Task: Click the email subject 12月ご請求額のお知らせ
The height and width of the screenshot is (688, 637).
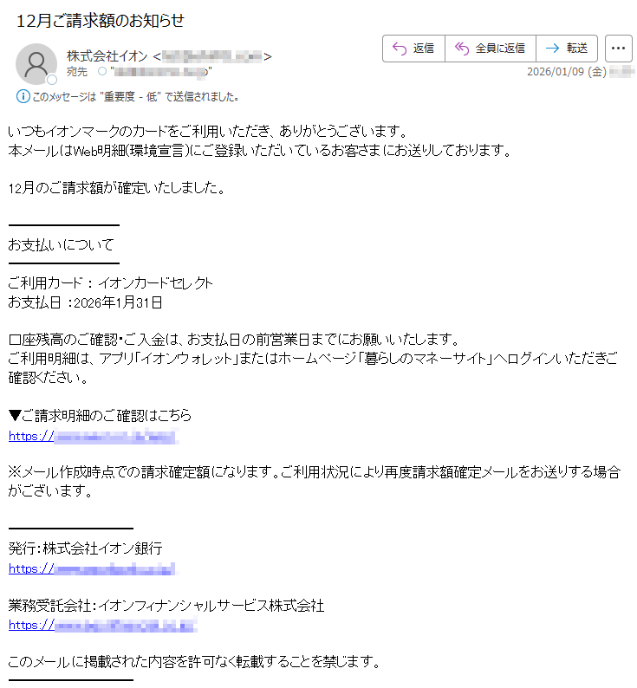Action: pyautogui.click(x=100, y=21)
